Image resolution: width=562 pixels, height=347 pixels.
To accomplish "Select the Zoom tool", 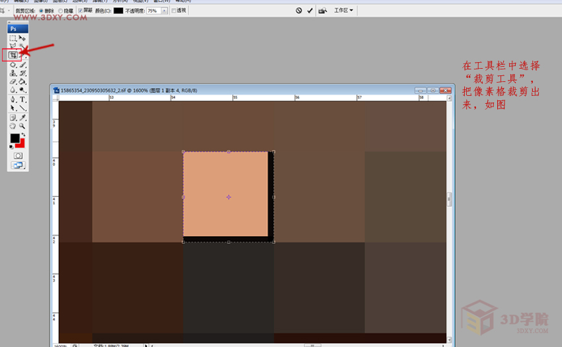I will click(x=22, y=126).
